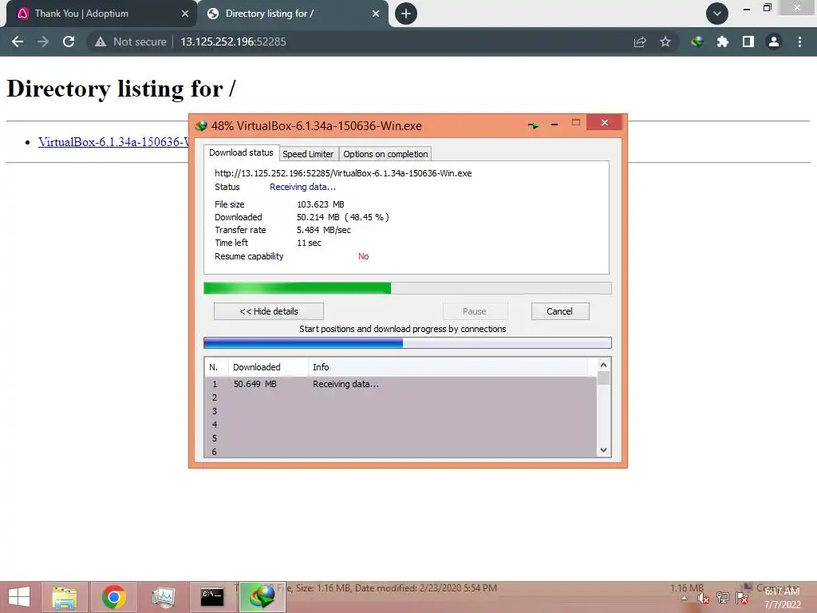Image resolution: width=817 pixels, height=613 pixels.
Task: Open Chrome extensions puzzle icon
Action: click(x=722, y=42)
